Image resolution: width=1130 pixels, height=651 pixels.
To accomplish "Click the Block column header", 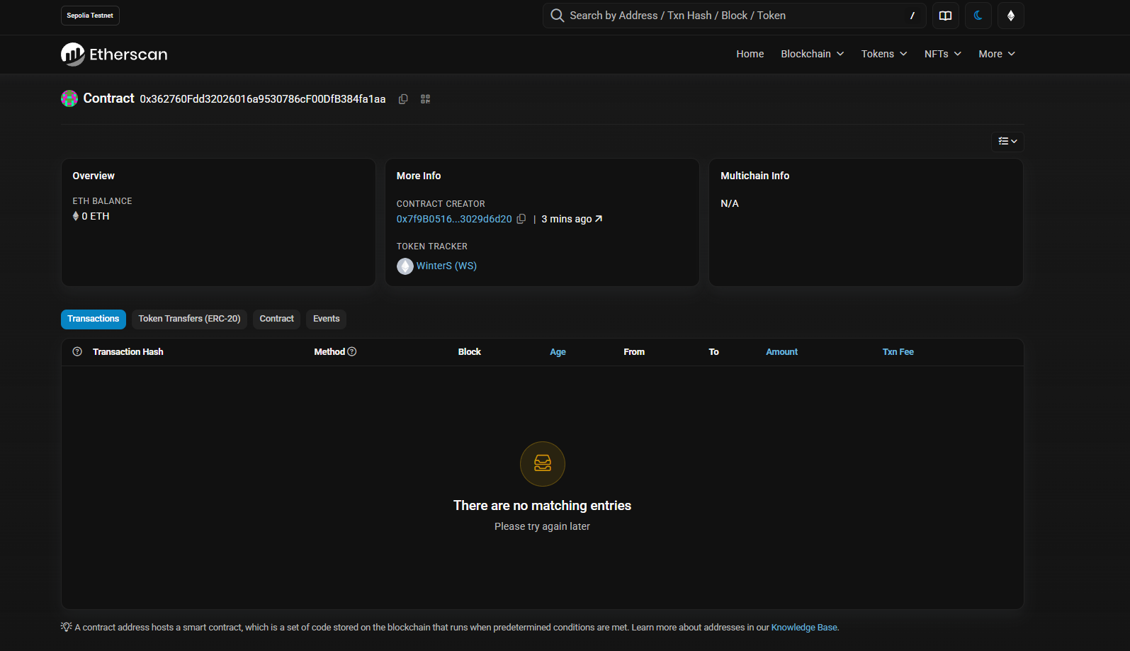I will coord(470,352).
